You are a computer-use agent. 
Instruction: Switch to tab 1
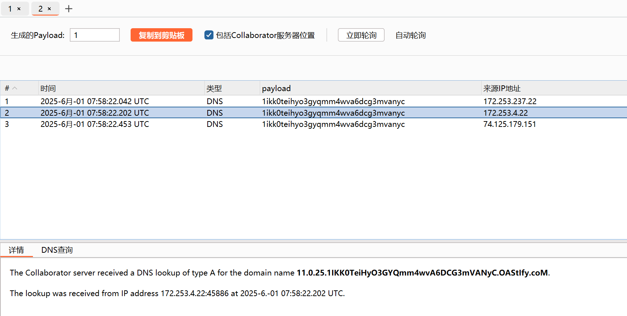pos(10,9)
